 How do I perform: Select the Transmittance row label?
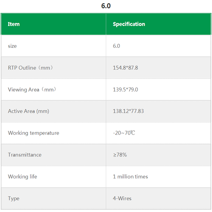(x=25, y=155)
